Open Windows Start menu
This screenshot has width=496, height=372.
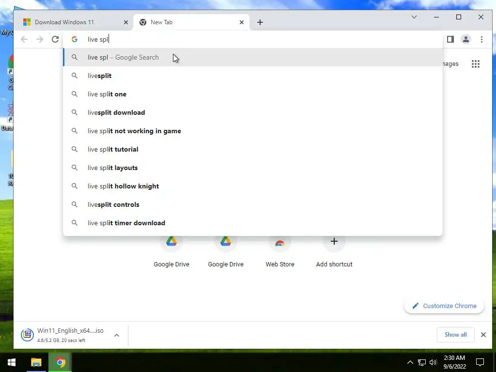(x=12, y=362)
